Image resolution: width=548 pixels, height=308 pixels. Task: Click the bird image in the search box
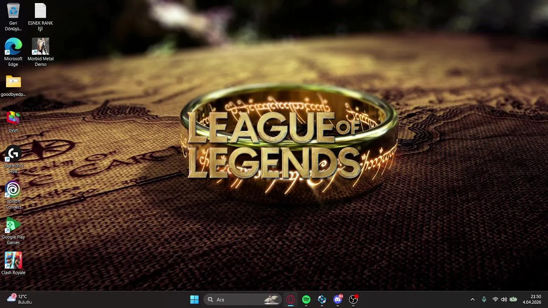[272, 299]
